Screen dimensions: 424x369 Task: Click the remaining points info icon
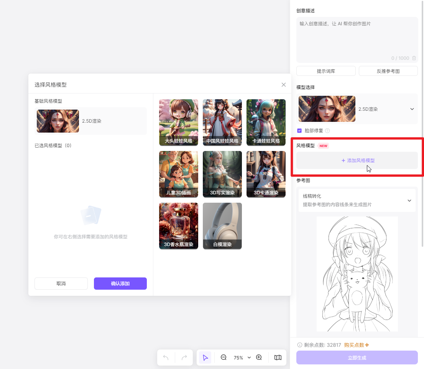tap(300, 345)
